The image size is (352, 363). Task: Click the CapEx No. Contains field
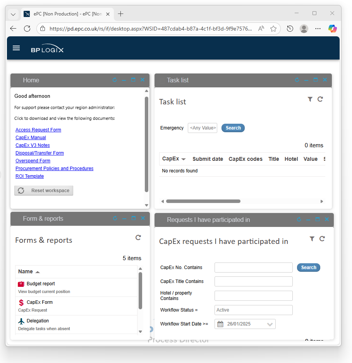point(253,268)
